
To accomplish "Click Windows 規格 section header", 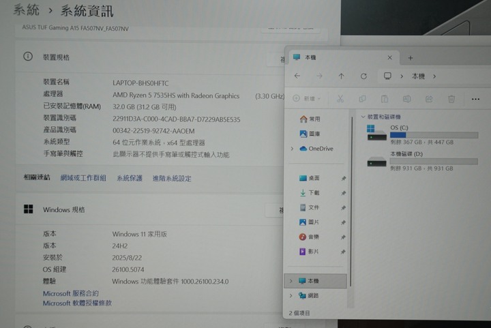I will [64, 210].
